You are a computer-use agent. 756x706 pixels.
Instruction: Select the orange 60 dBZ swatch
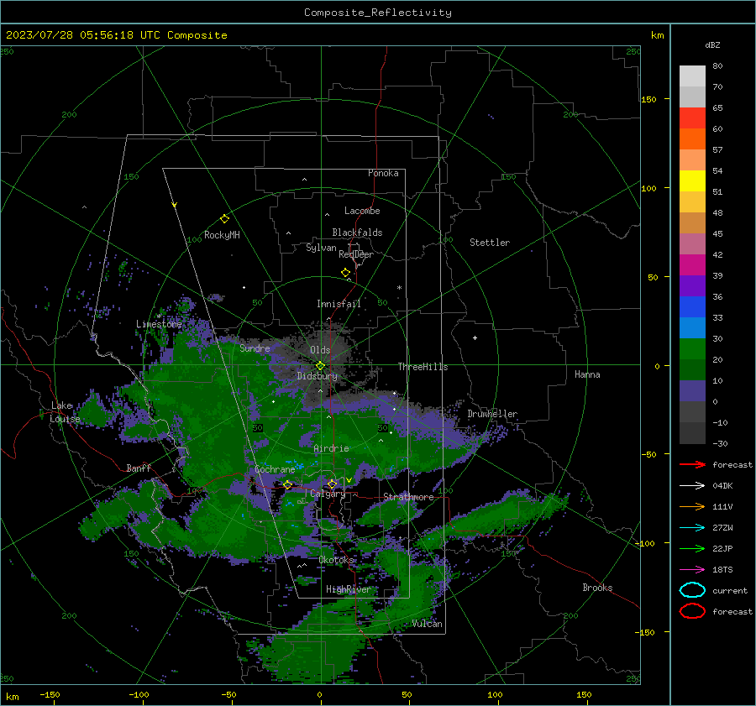pyautogui.click(x=692, y=139)
